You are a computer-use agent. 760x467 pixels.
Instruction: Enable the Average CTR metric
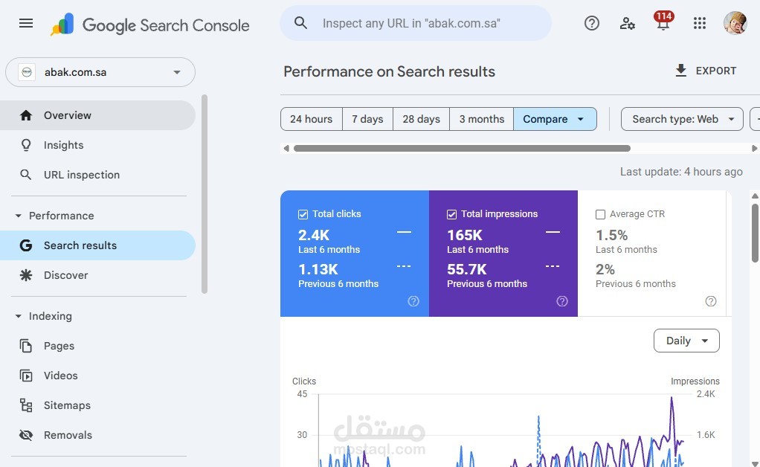(600, 213)
